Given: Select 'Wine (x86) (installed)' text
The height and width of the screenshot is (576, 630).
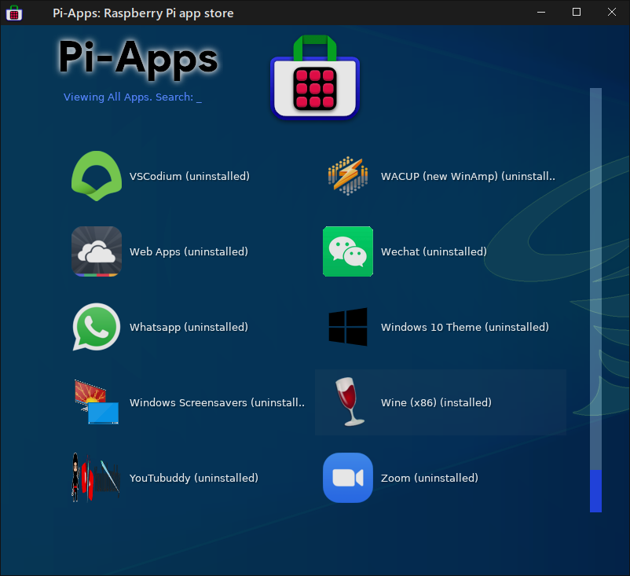Looking at the screenshot, I should pyautogui.click(x=436, y=403).
